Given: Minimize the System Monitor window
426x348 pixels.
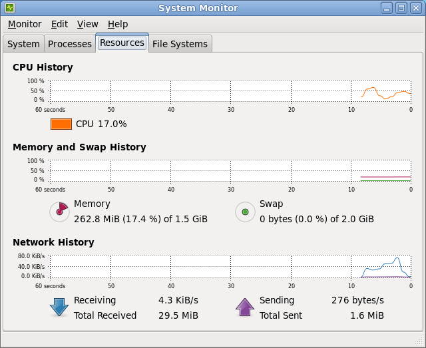Looking at the screenshot, I should [x=387, y=8].
